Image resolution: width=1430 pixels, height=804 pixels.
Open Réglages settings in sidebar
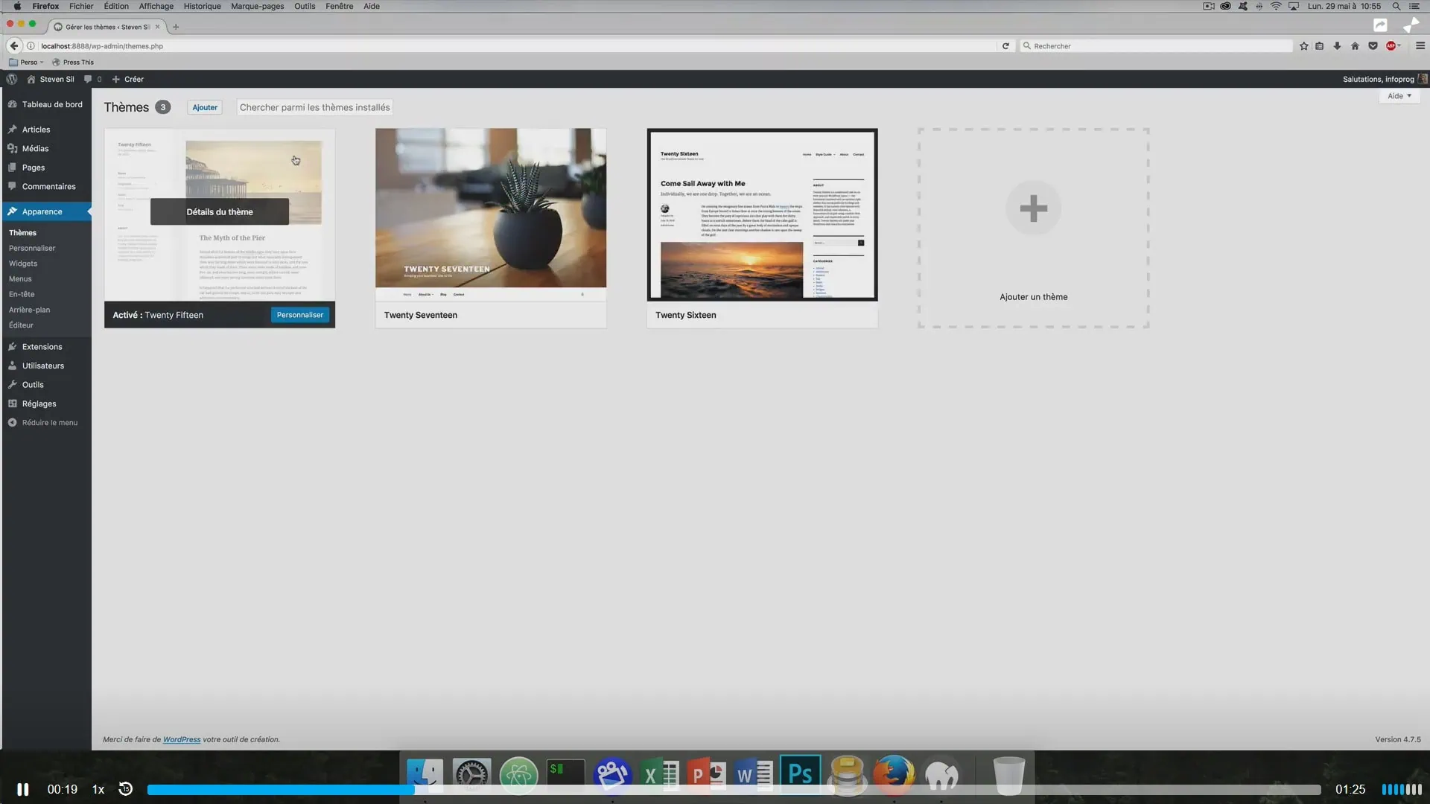click(x=39, y=403)
